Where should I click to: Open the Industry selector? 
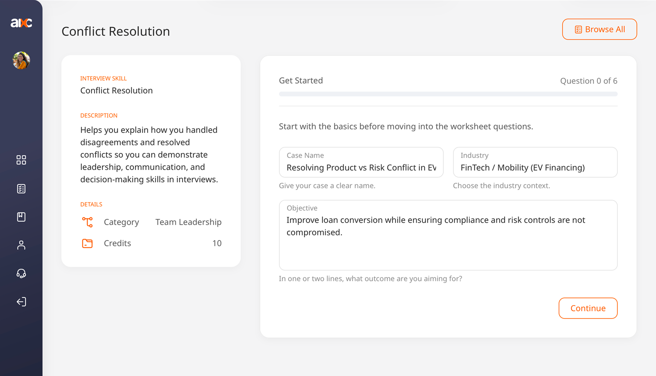[535, 162]
